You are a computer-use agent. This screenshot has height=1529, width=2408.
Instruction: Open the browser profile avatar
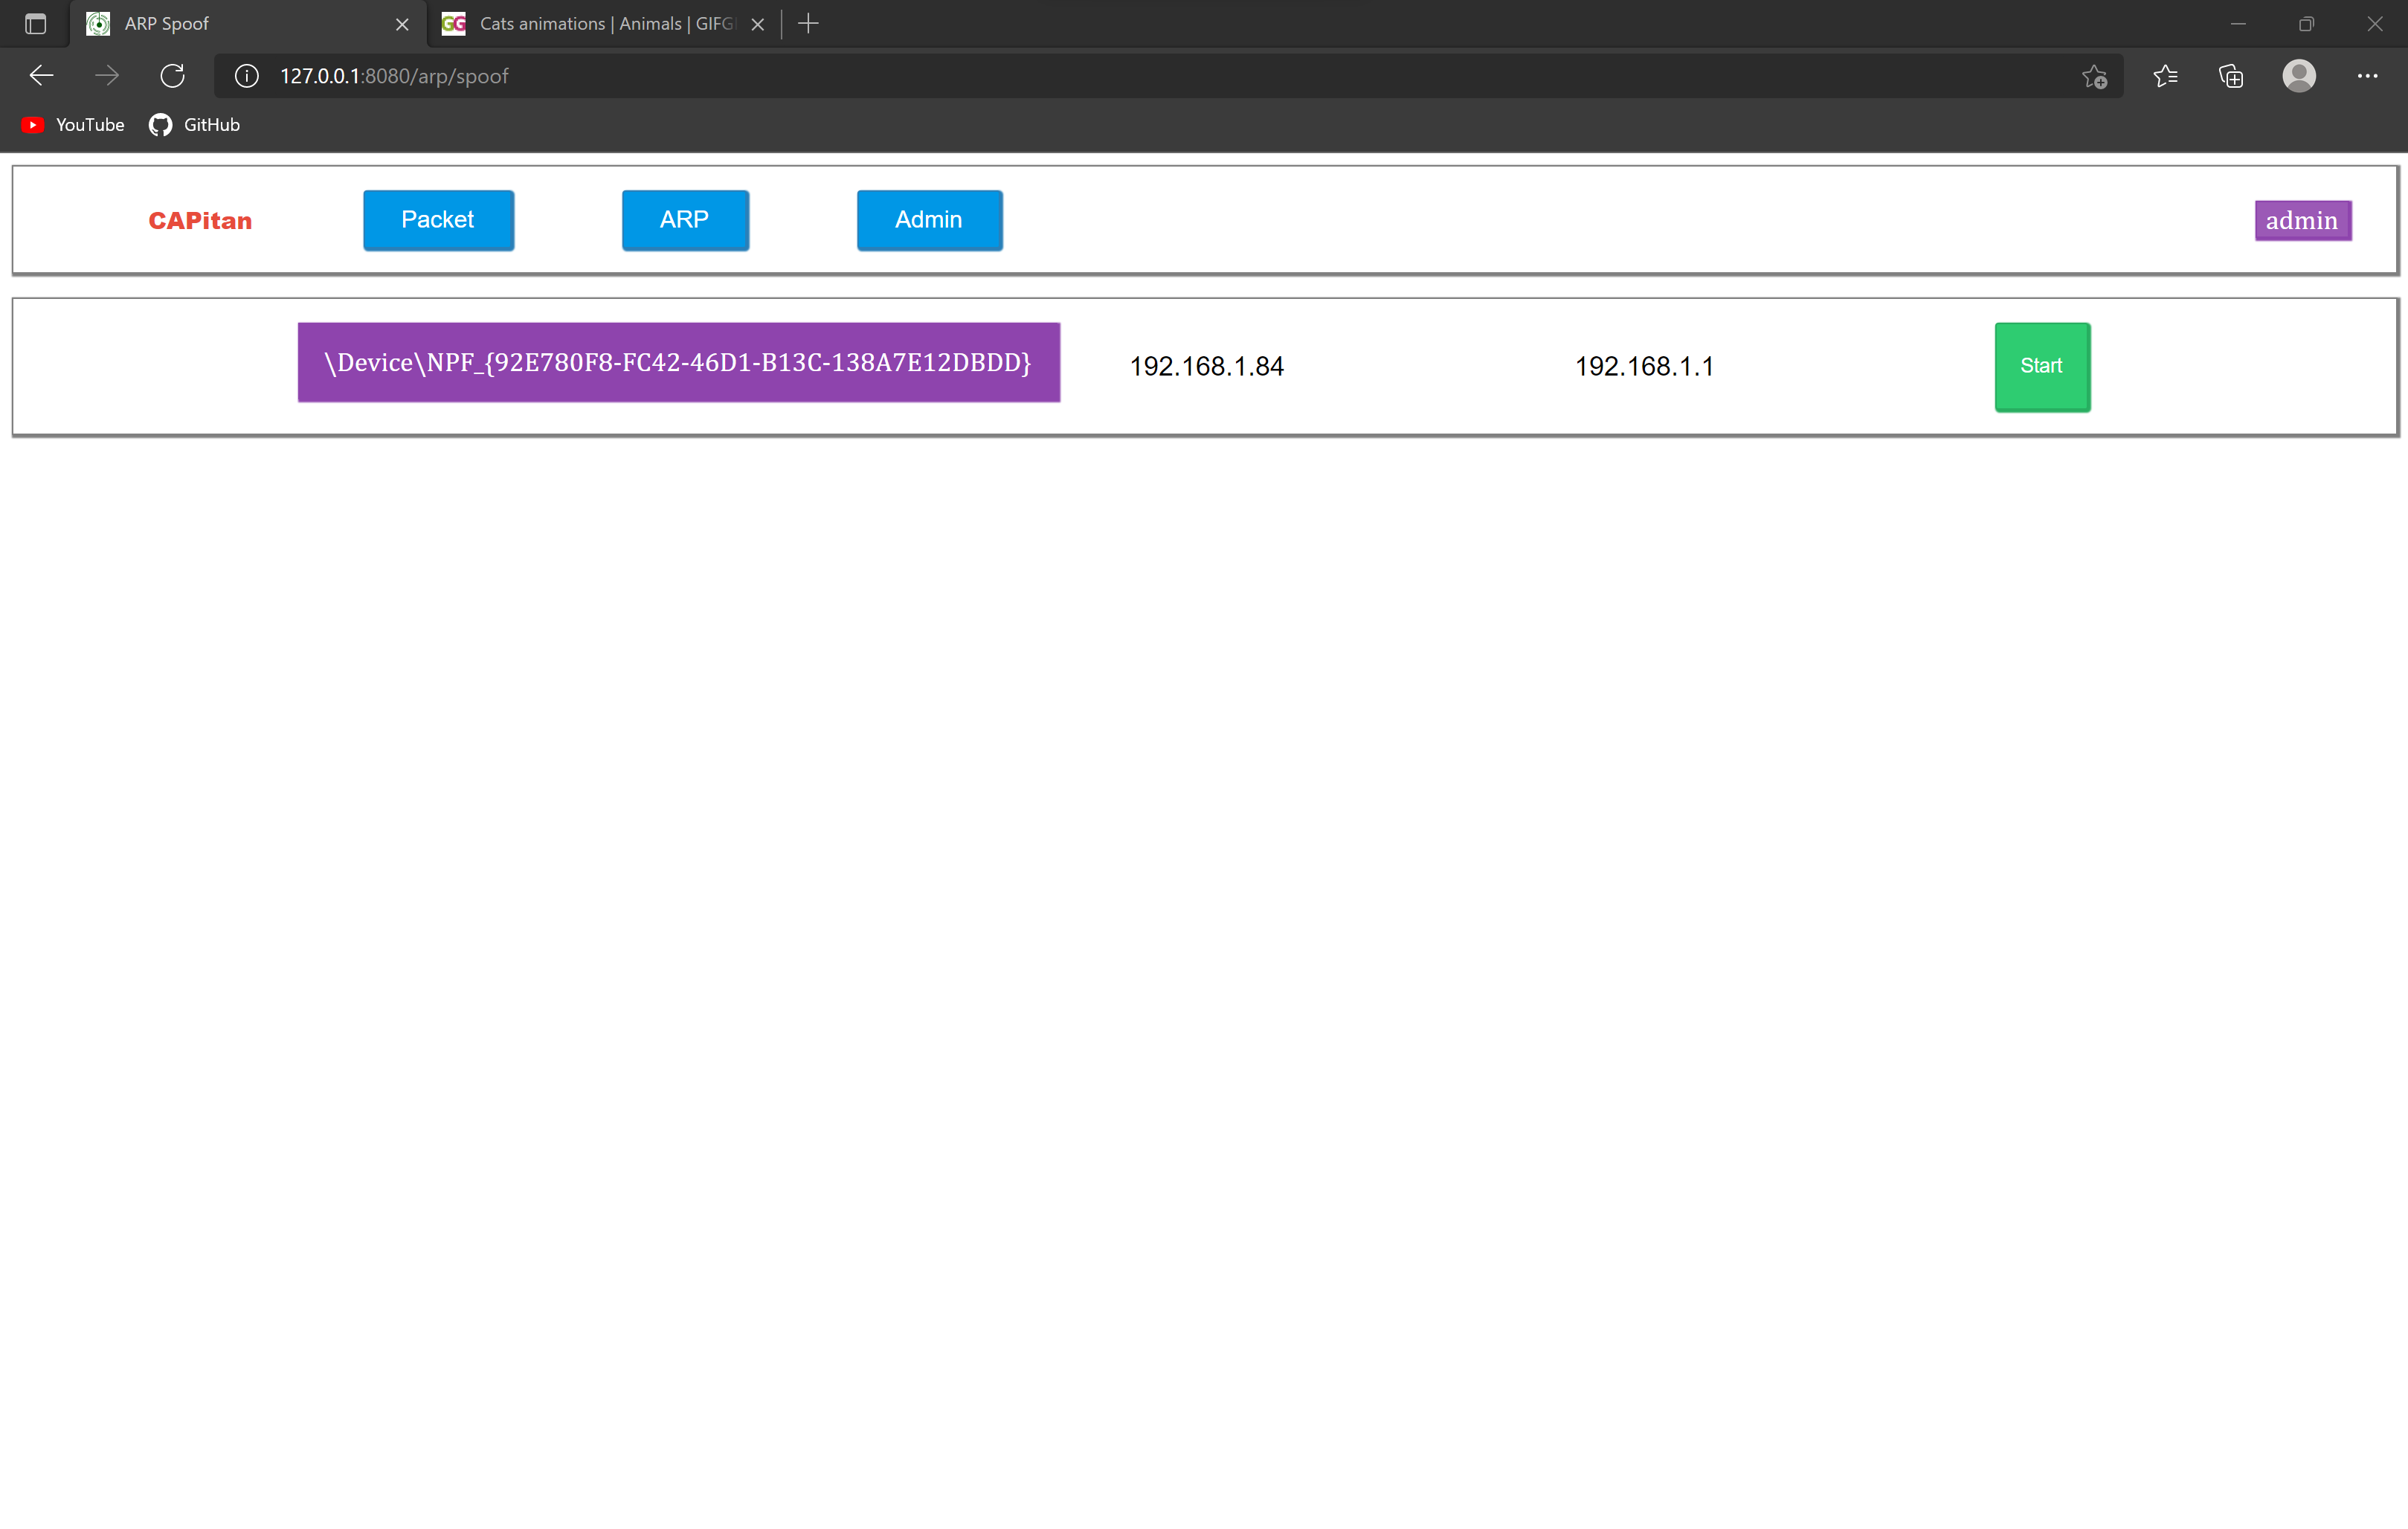click(2299, 76)
